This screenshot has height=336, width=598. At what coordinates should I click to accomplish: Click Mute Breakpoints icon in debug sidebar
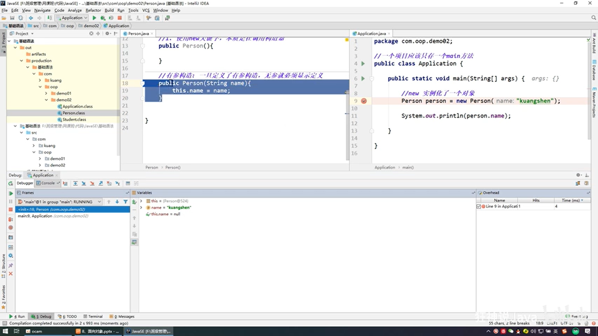pyautogui.click(x=11, y=228)
